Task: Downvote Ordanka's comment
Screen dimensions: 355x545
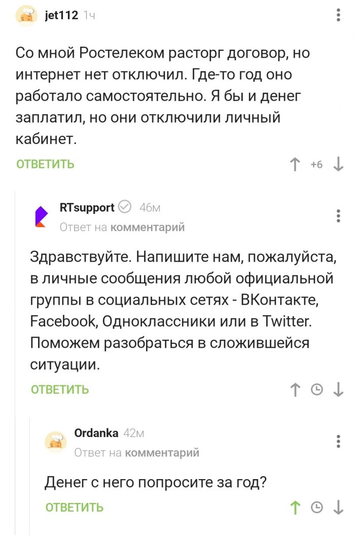Action: pyautogui.click(x=339, y=507)
